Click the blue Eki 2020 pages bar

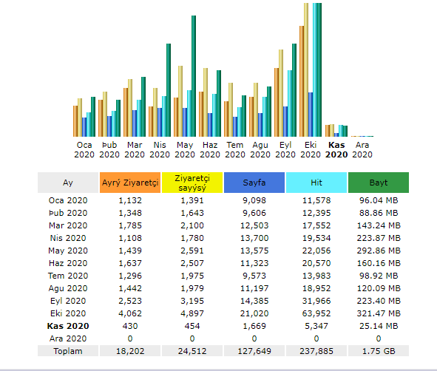pos(311,115)
